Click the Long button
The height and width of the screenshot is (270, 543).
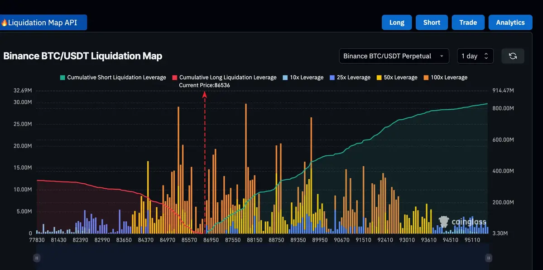[396, 22]
